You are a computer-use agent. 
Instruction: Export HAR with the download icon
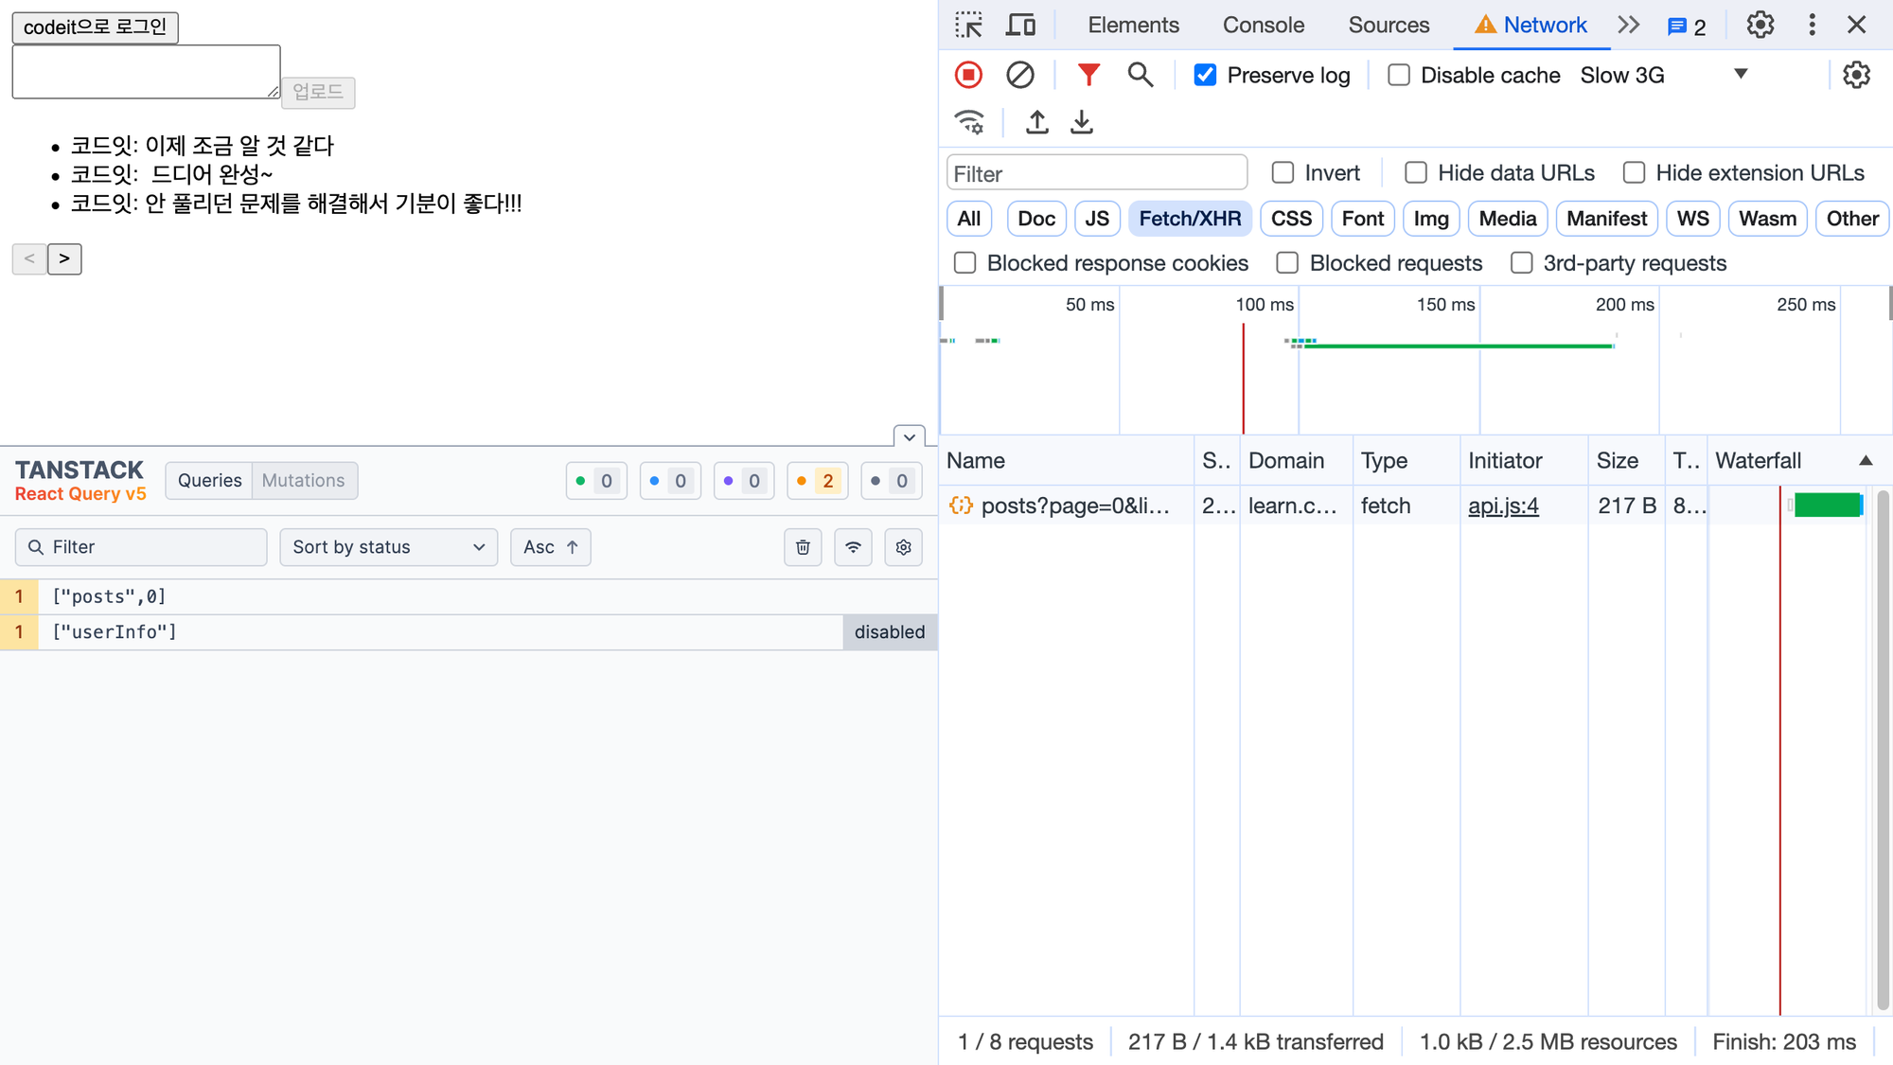pos(1082,122)
